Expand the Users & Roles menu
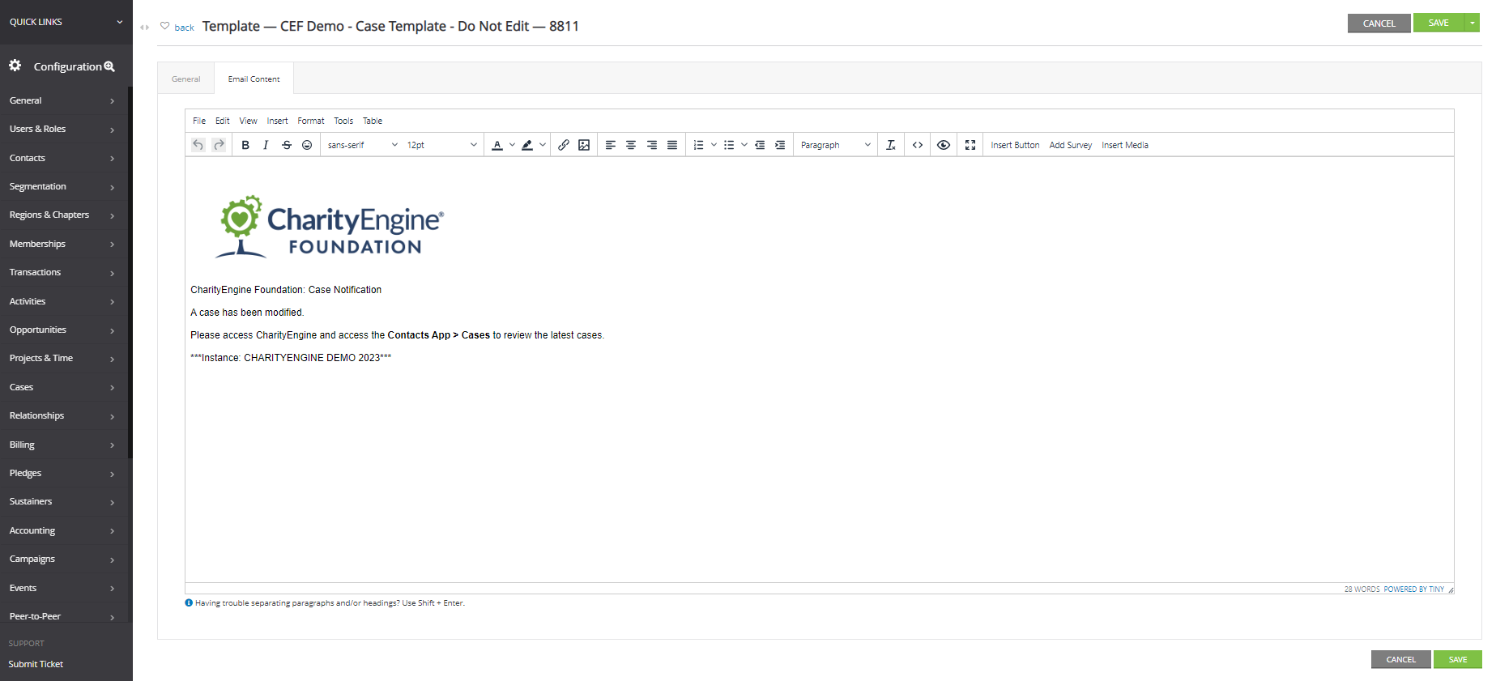The width and height of the screenshot is (1496, 681). [63, 129]
